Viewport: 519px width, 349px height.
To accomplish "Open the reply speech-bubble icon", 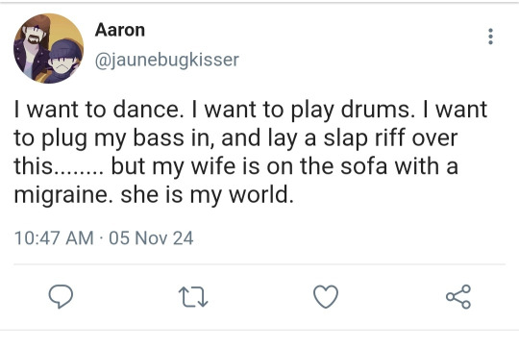I will [61, 296].
